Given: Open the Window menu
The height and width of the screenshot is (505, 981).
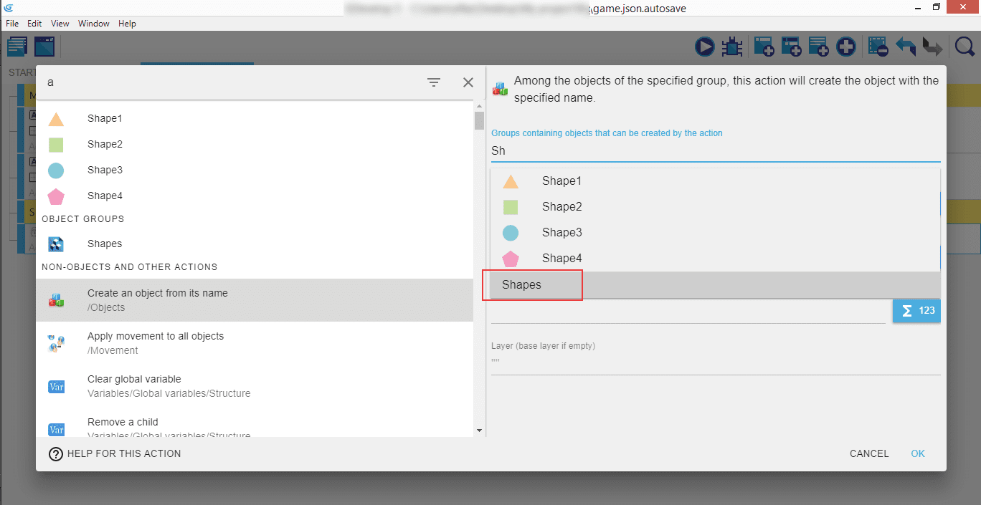Looking at the screenshot, I should tap(94, 24).
